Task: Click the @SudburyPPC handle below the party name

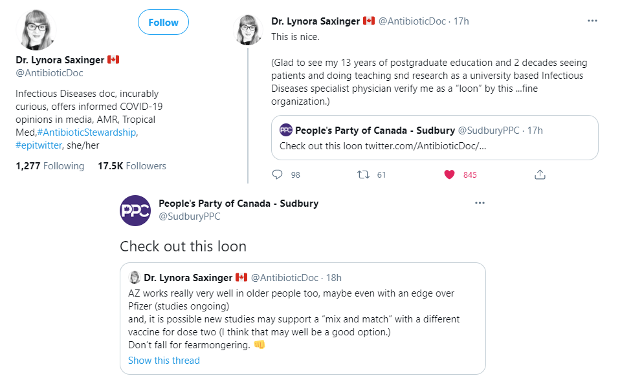Action: click(x=190, y=216)
